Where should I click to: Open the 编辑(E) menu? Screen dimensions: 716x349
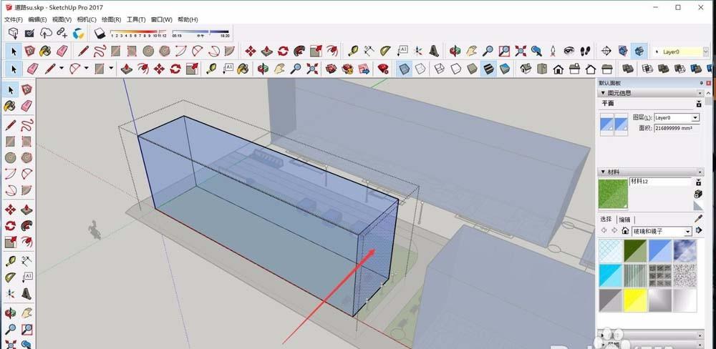[x=37, y=19]
